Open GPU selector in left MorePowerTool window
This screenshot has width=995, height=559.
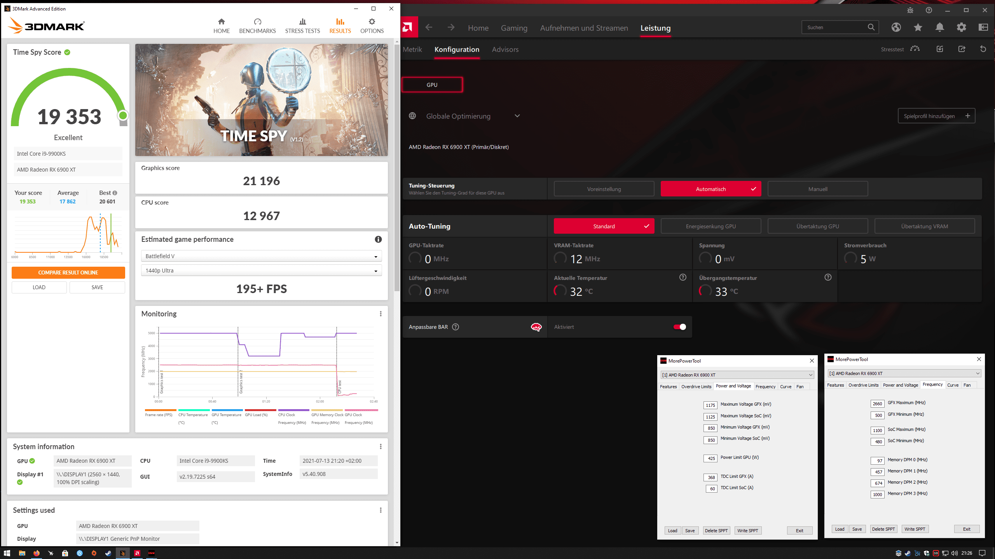click(737, 375)
